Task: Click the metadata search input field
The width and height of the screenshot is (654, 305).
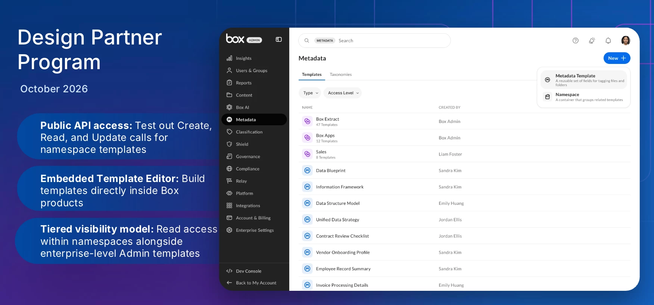Action: tap(374, 41)
